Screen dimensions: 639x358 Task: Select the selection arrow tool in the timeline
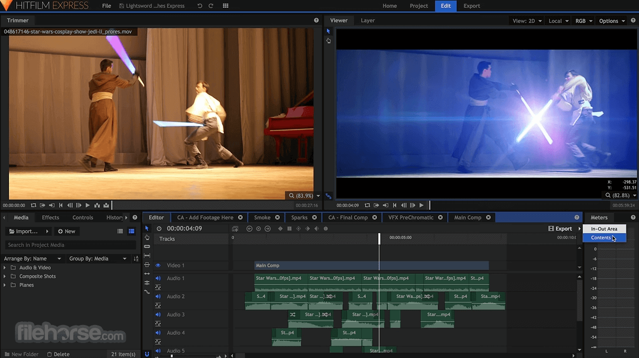tap(147, 228)
